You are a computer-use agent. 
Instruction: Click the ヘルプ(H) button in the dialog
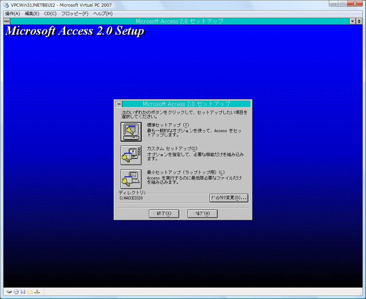202,214
